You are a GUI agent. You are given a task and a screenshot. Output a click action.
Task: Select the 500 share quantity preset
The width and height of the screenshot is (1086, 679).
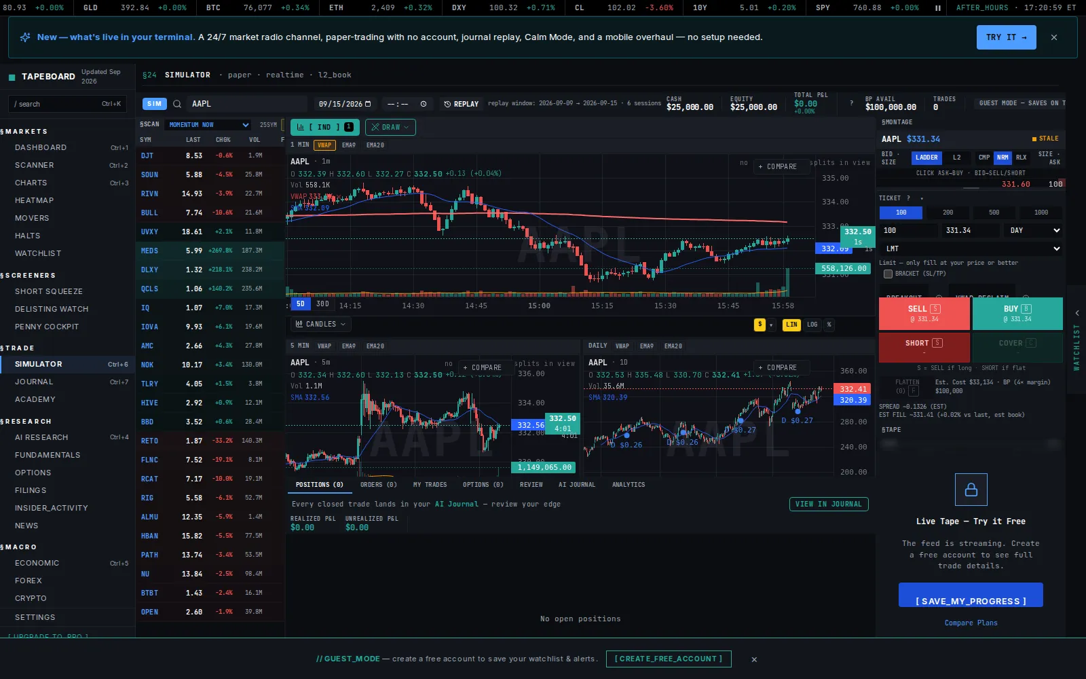tap(994, 213)
